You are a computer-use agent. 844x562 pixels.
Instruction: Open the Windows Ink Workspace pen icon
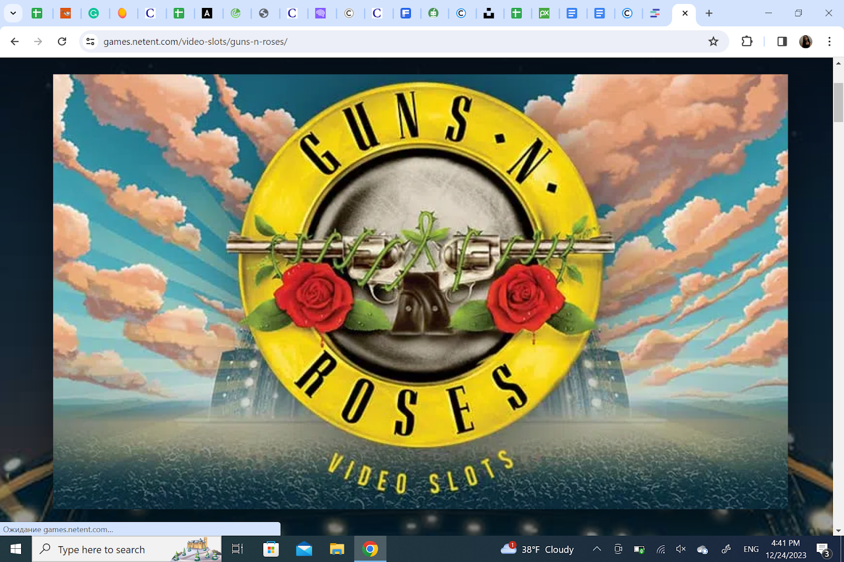[726, 549]
